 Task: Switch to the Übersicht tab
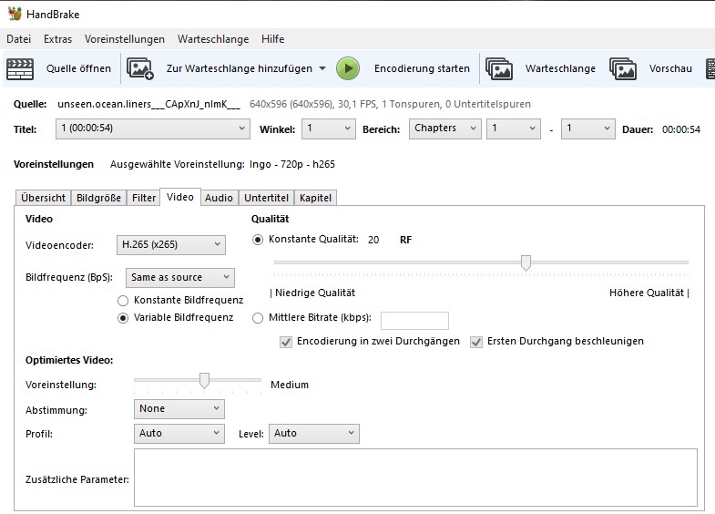(44, 198)
